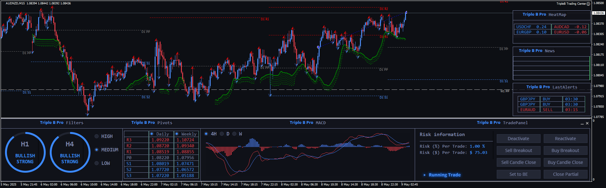Select the LOW filter radio button
This screenshot has width=606, height=188.
(97, 163)
